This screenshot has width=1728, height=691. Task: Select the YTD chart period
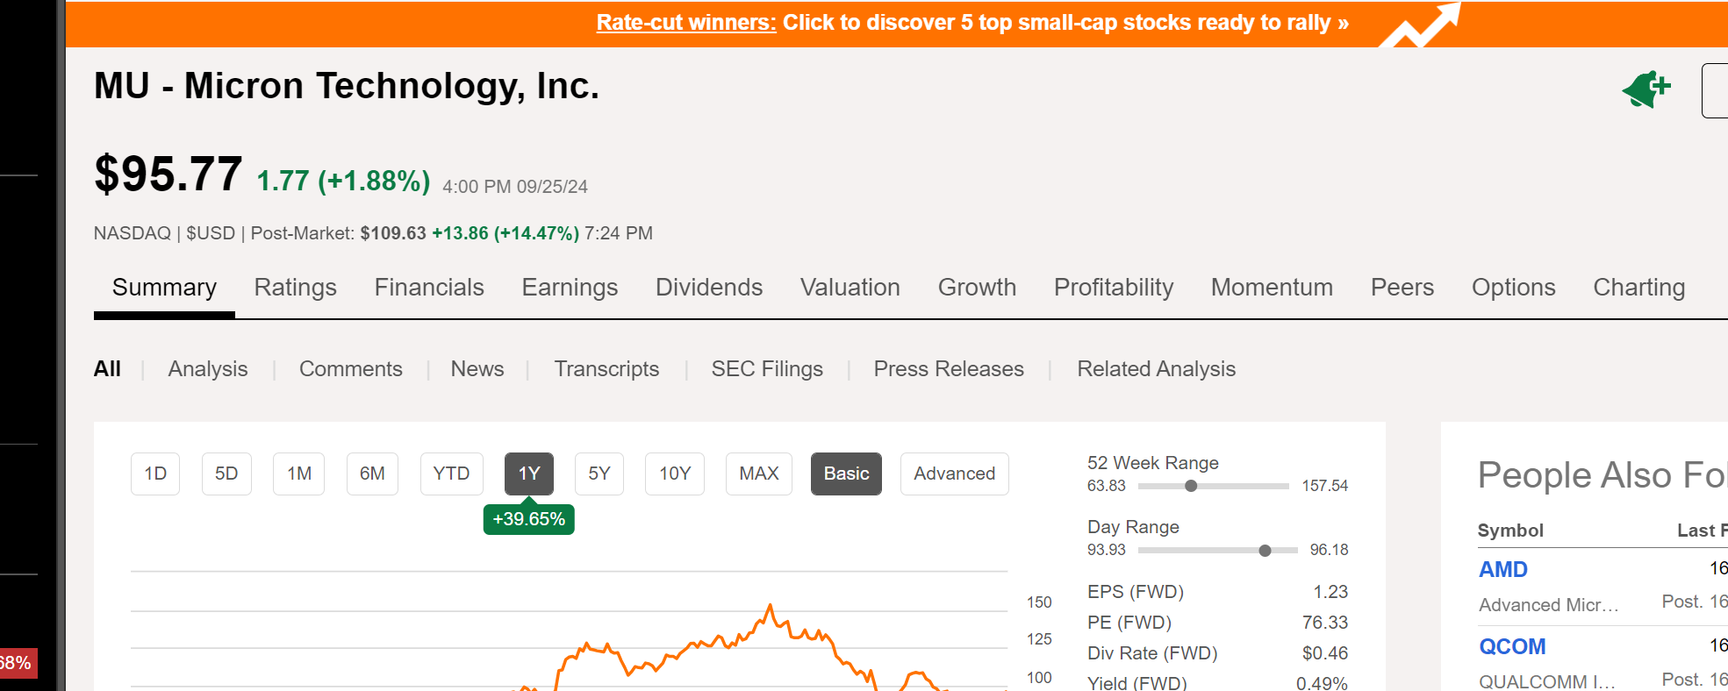[x=451, y=474]
